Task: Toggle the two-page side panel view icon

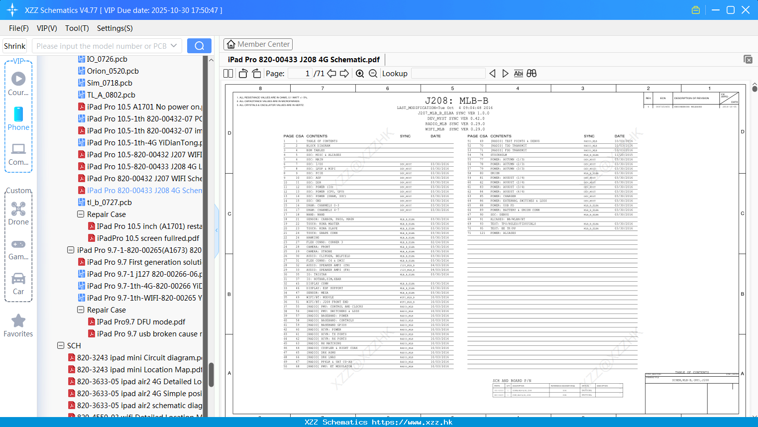Action: (x=228, y=74)
